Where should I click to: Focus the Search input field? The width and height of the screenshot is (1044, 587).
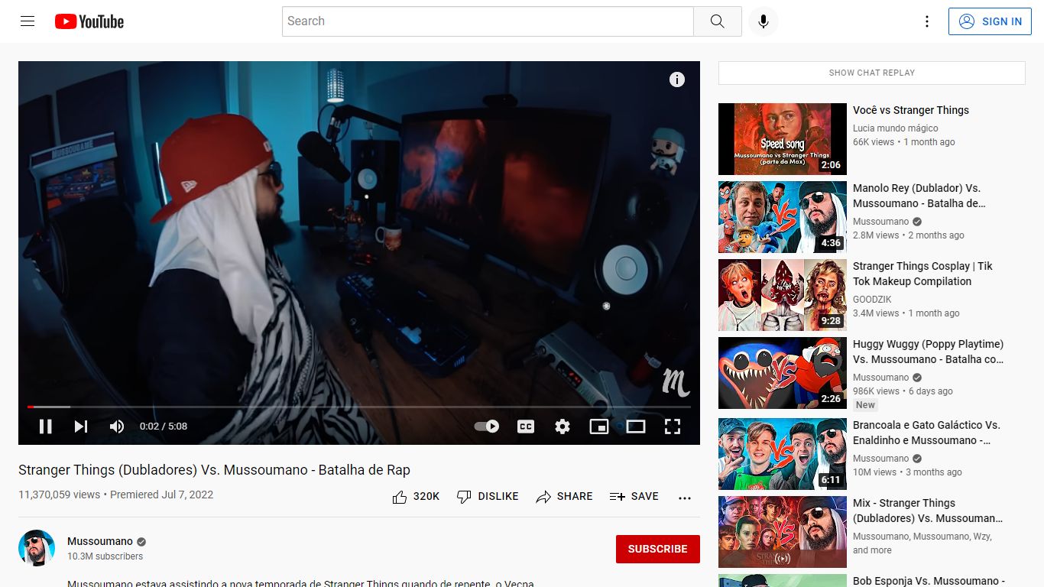click(x=488, y=21)
